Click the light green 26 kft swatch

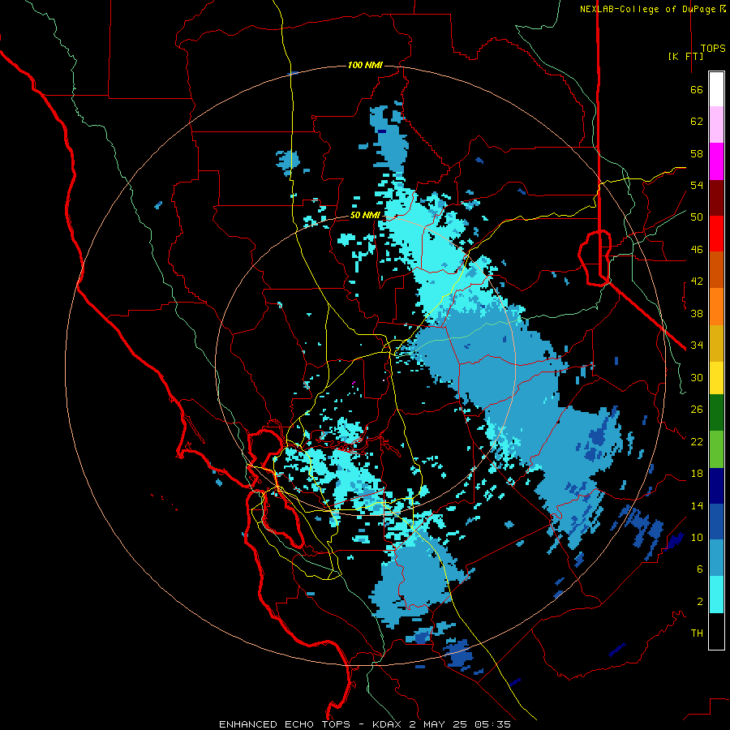tap(716, 449)
